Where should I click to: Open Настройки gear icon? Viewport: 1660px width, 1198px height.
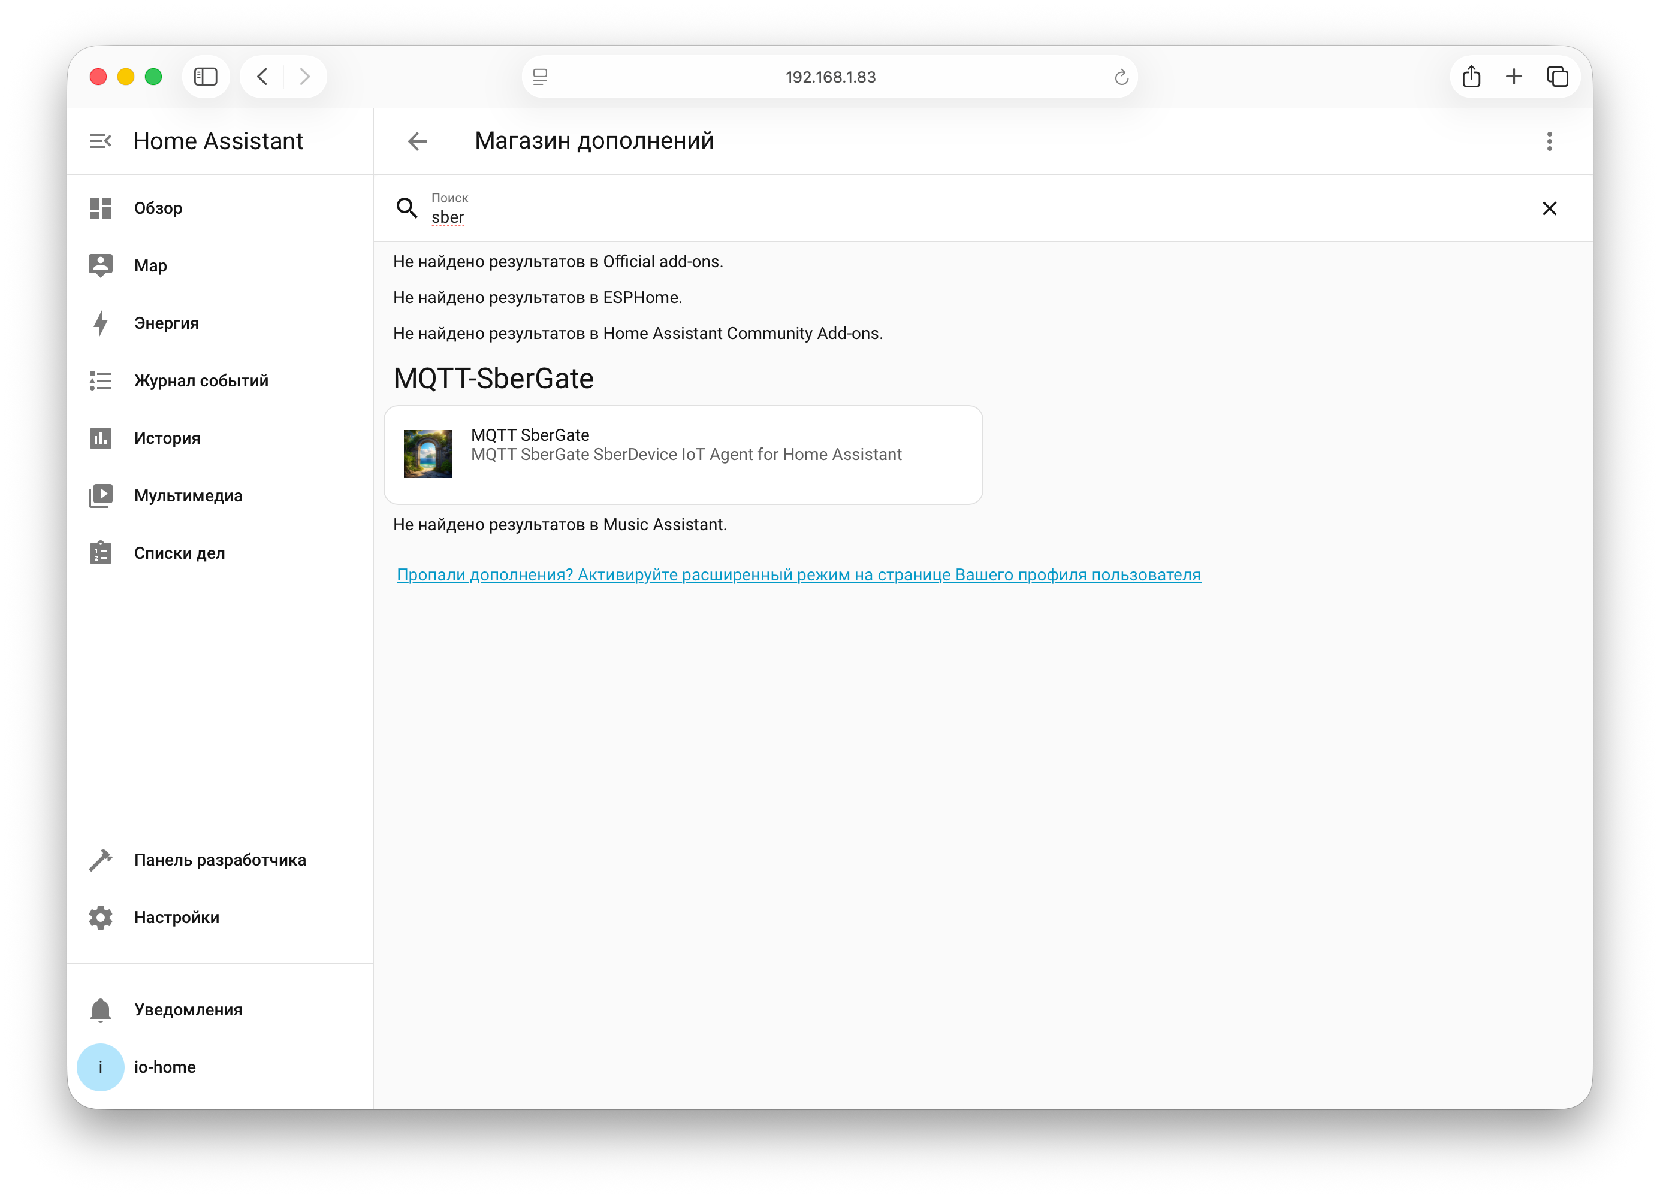100,917
